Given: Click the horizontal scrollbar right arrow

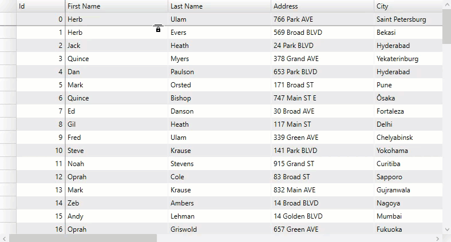Looking at the screenshot, I should 438,238.
